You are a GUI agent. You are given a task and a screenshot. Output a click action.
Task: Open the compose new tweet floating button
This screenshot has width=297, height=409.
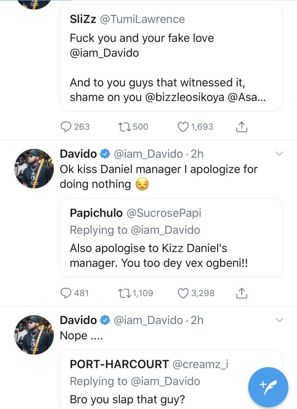pos(269,386)
